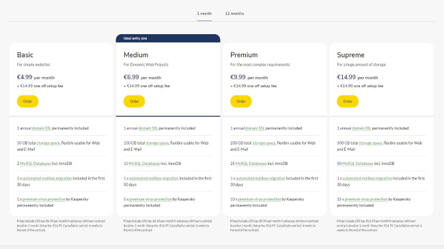This screenshot has height=249, width=444.
Task: Switch to the 1 month billing tab
Action: pos(204,14)
